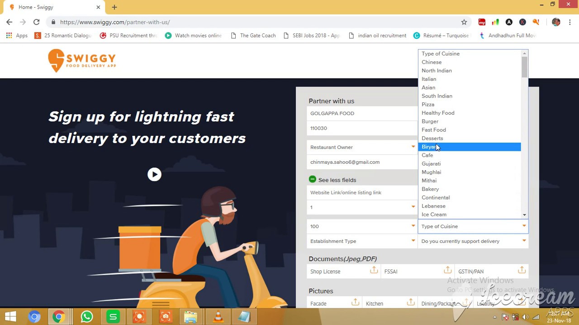Viewport: 579px width, 325px height.
Task: Upload the Facade picture
Action: (355, 302)
